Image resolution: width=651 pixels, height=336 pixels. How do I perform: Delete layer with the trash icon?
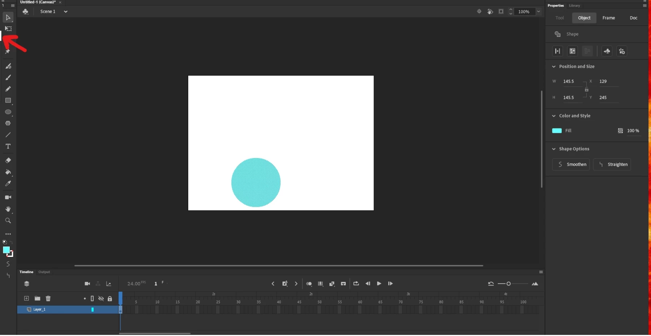point(48,299)
